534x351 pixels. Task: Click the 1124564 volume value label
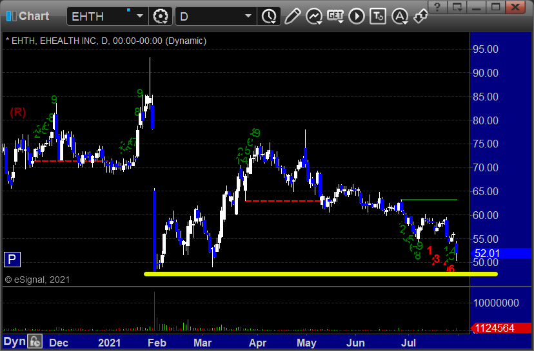(494, 328)
